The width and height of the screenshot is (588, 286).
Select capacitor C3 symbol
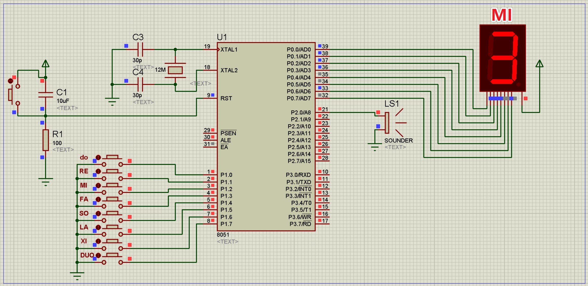pyautogui.click(x=140, y=49)
